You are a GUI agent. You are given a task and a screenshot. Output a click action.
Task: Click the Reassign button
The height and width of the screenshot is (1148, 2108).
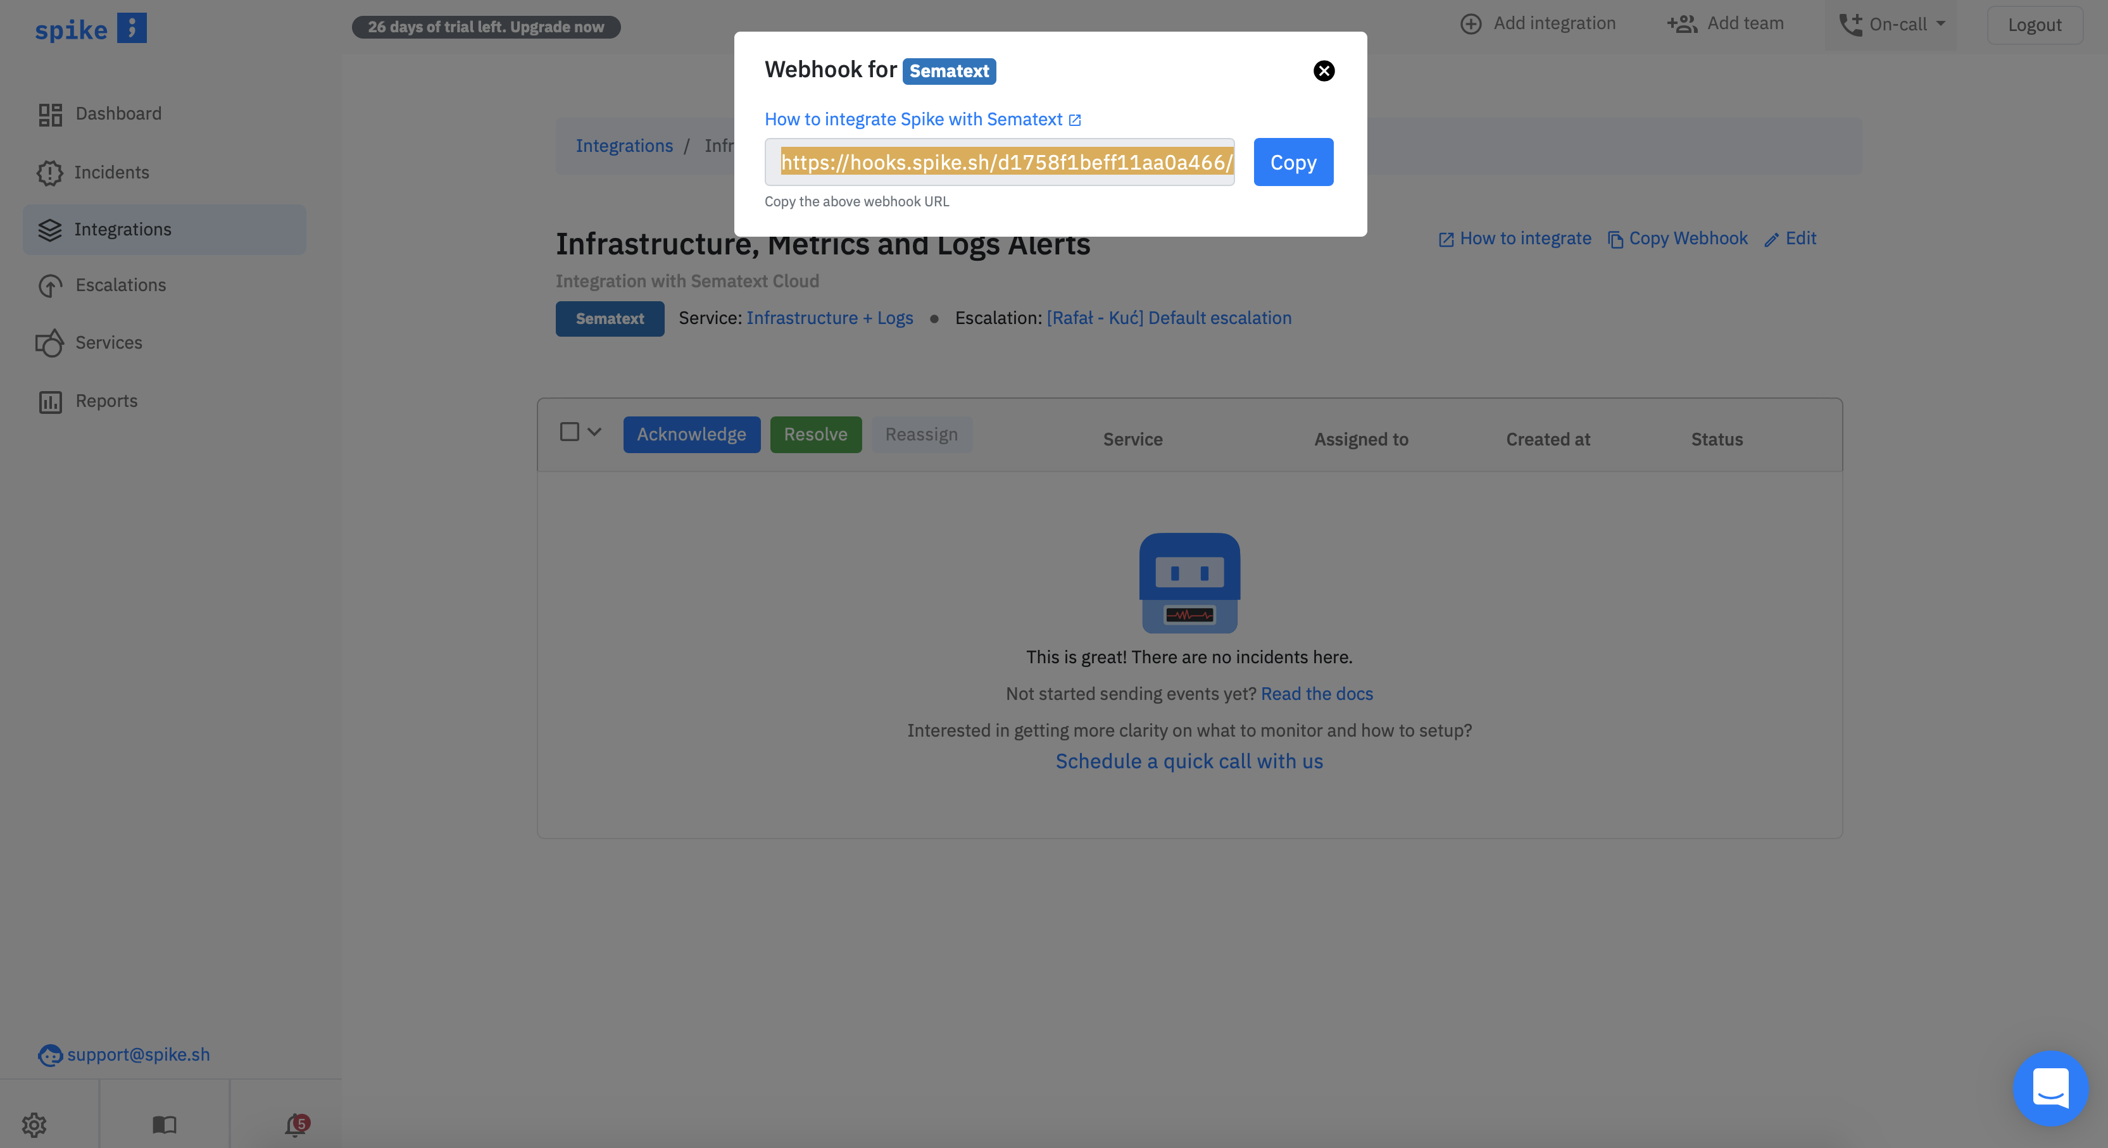pyautogui.click(x=922, y=435)
